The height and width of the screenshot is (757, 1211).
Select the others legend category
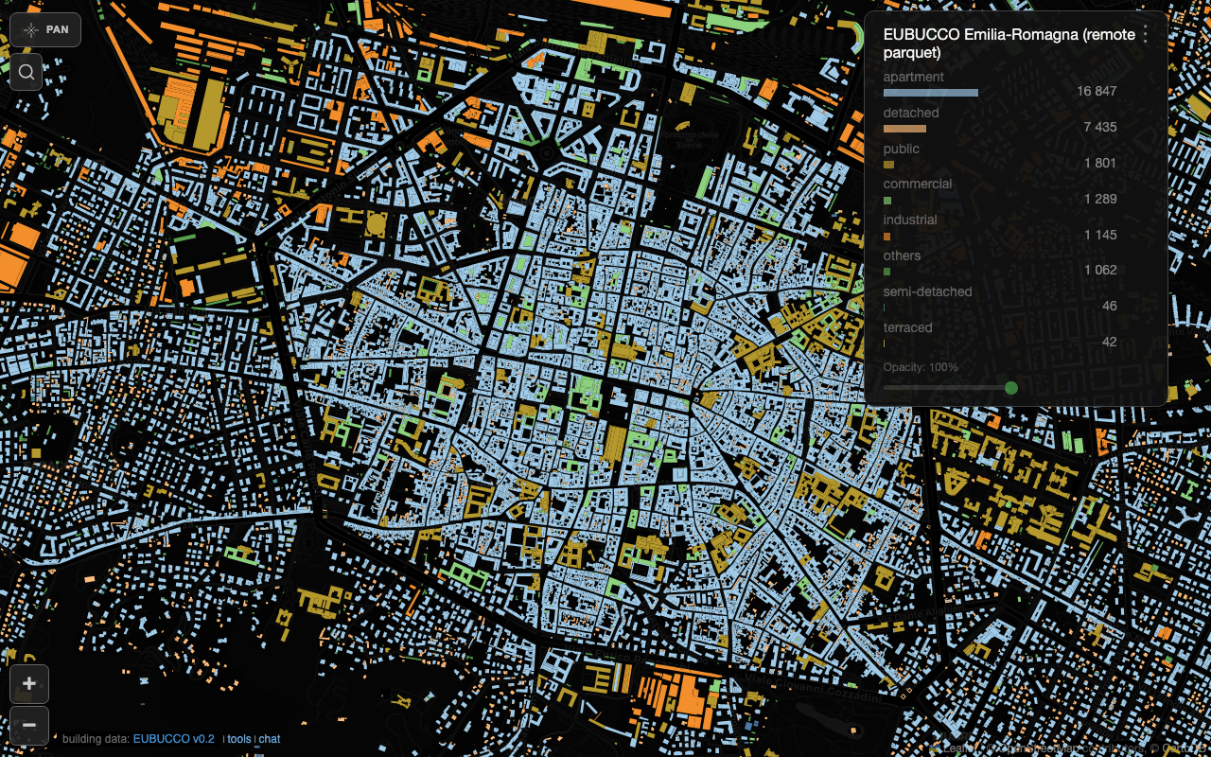[x=902, y=255]
